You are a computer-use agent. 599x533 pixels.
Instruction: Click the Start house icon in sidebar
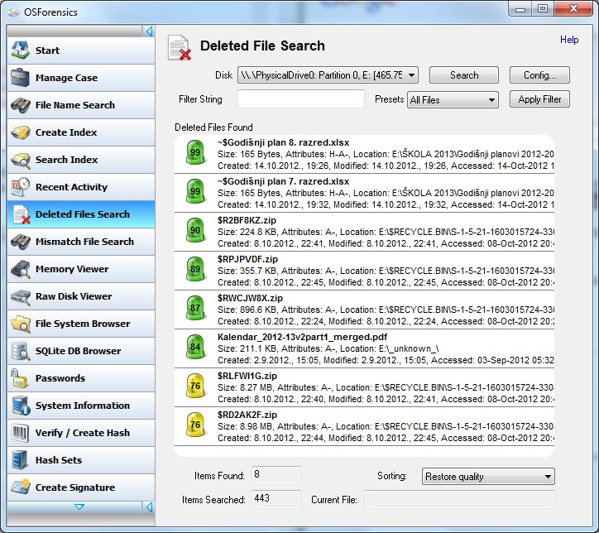click(x=21, y=50)
